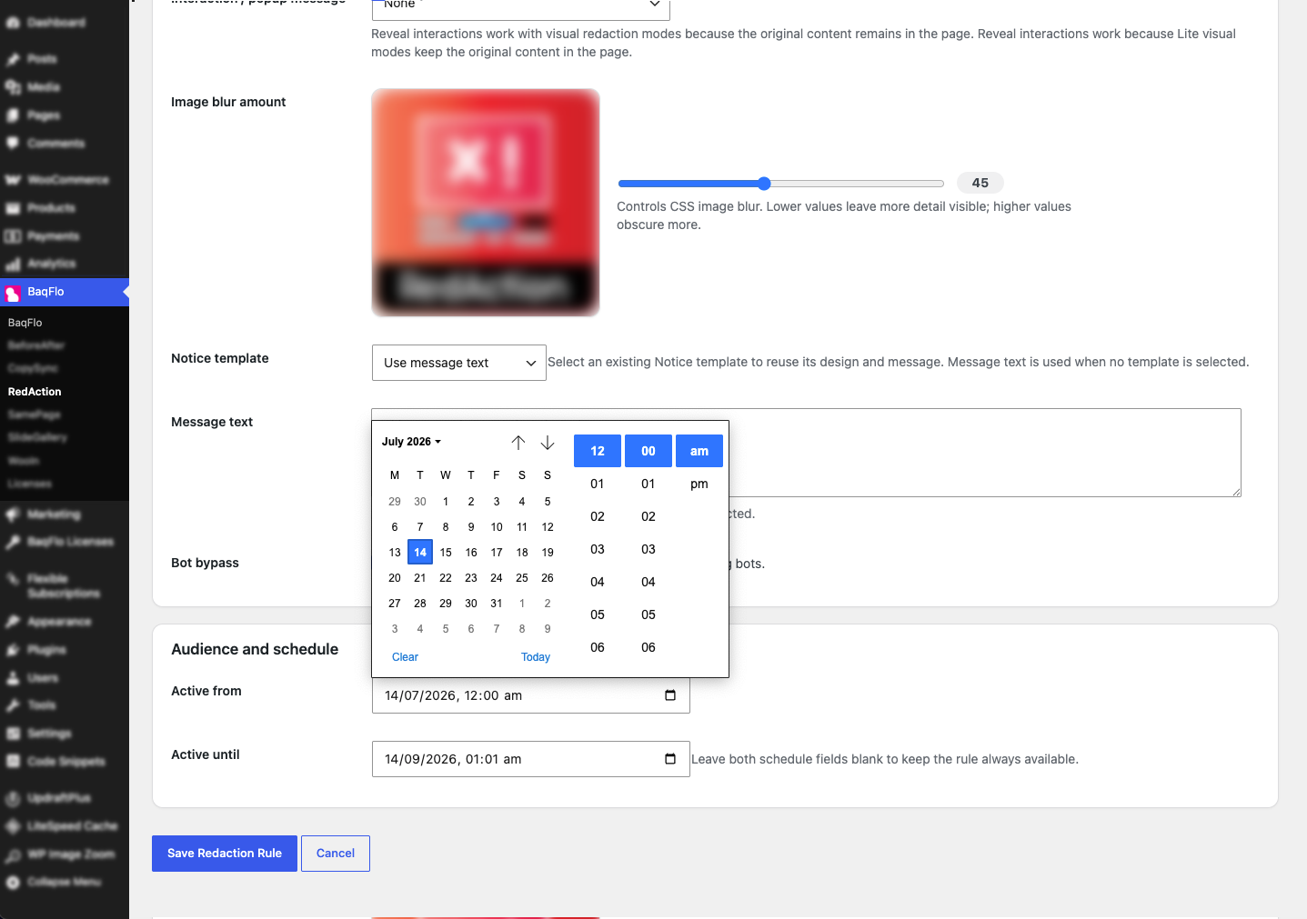Open Posts in the sidebar
This screenshot has width=1307, height=919.
[42, 59]
